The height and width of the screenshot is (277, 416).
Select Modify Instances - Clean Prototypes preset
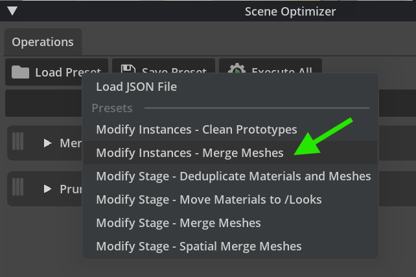point(196,129)
